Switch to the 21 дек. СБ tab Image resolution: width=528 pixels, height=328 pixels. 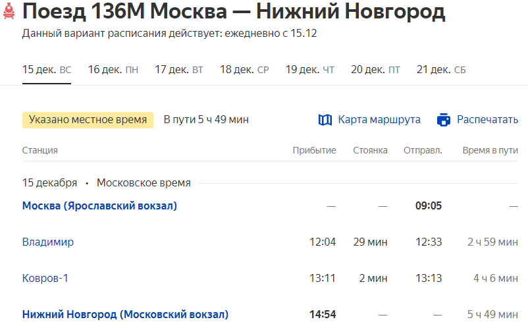[x=441, y=70]
